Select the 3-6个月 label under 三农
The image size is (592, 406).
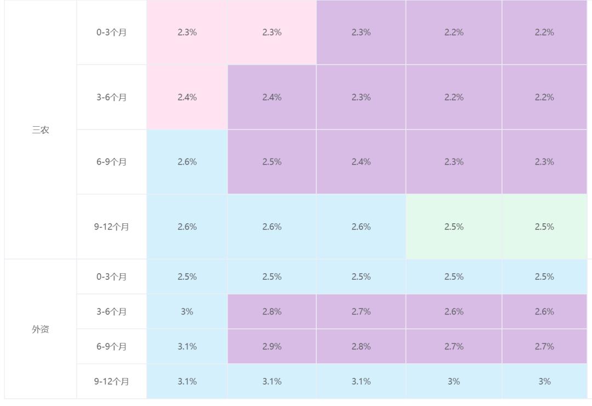pos(111,97)
